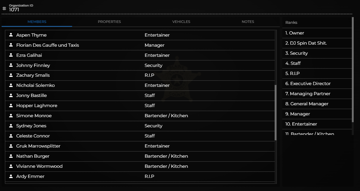Click the person icon next to Johnny Finnley
The height and width of the screenshot is (191, 360).
point(11,65)
